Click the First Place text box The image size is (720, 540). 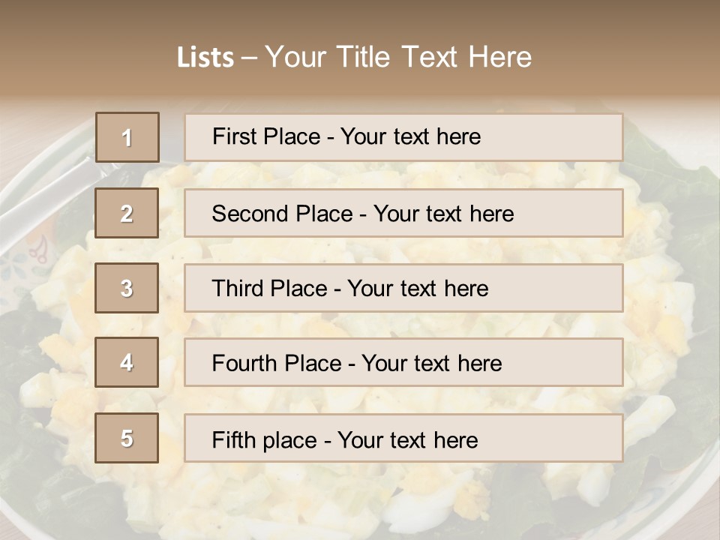click(403, 137)
